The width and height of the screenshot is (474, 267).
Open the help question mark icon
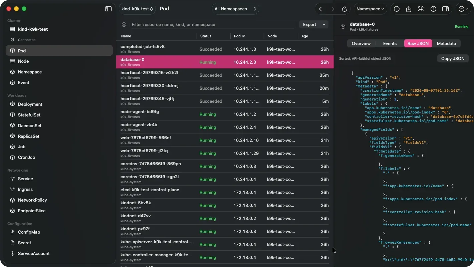(x=433, y=9)
